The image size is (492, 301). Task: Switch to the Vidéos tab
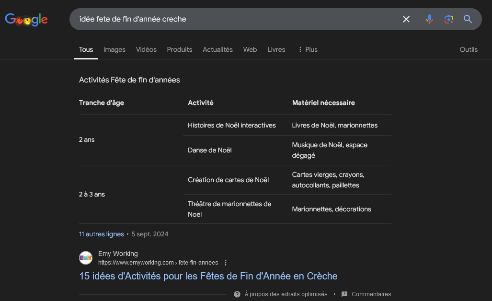(x=146, y=49)
